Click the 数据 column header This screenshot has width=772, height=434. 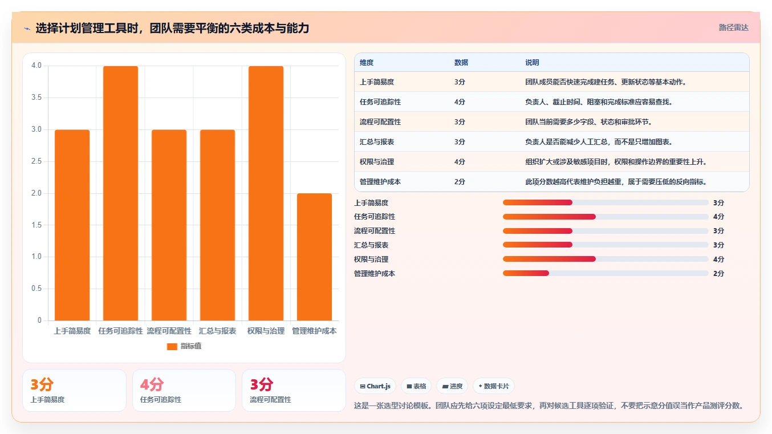tap(461, 63)
